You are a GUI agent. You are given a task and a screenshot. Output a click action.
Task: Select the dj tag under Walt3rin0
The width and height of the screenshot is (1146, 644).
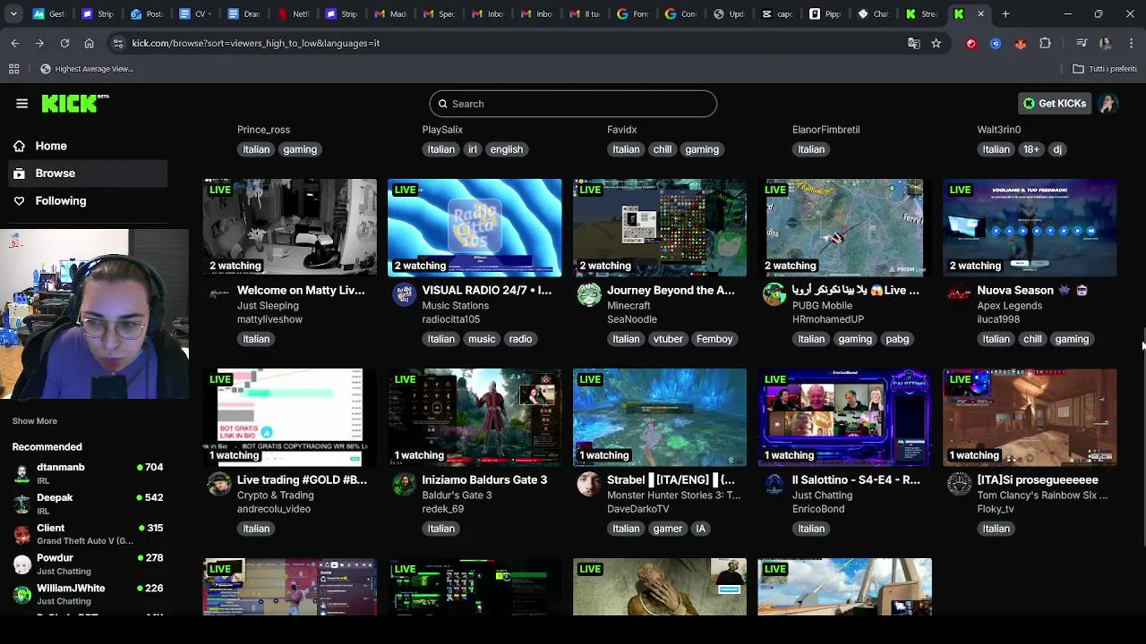[1057, 149]
